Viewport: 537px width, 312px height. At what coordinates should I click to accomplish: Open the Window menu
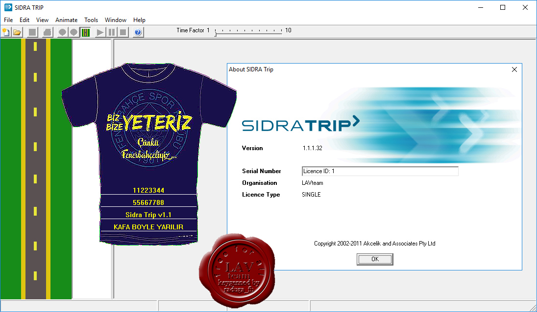click(x=116, y=20)
